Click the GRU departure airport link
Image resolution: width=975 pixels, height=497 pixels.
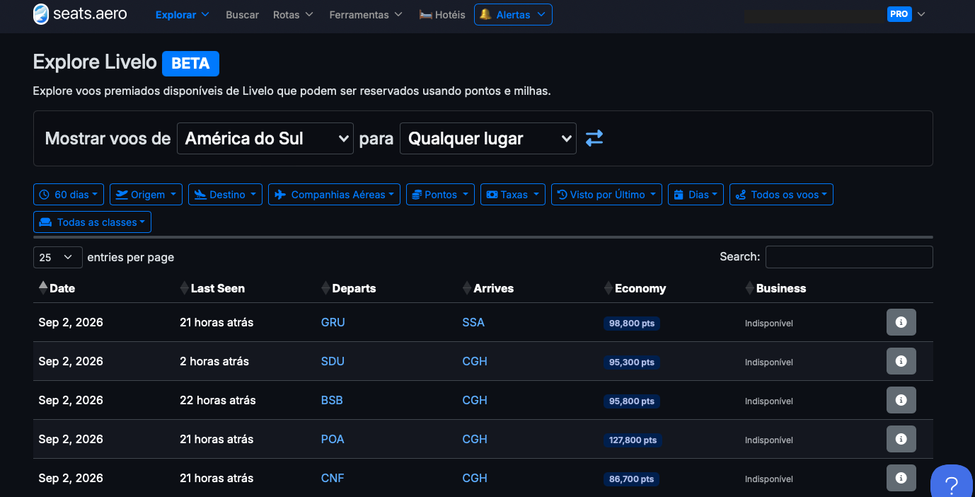click(333, 322)
